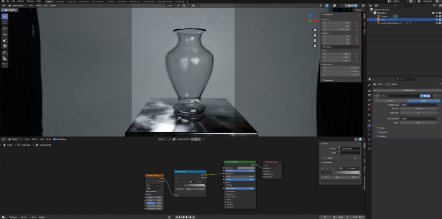
Task: Select the Add Cube tool
Action: [x=5, y=65]
